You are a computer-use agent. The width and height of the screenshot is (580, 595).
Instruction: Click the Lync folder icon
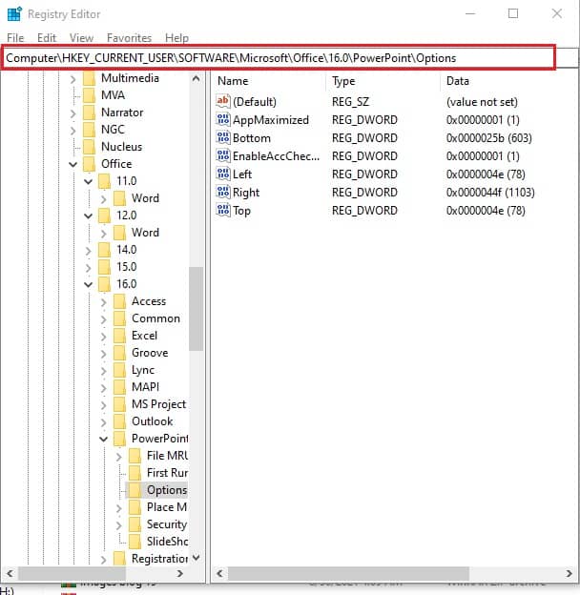pyautogui.click(x=119, y=370)
